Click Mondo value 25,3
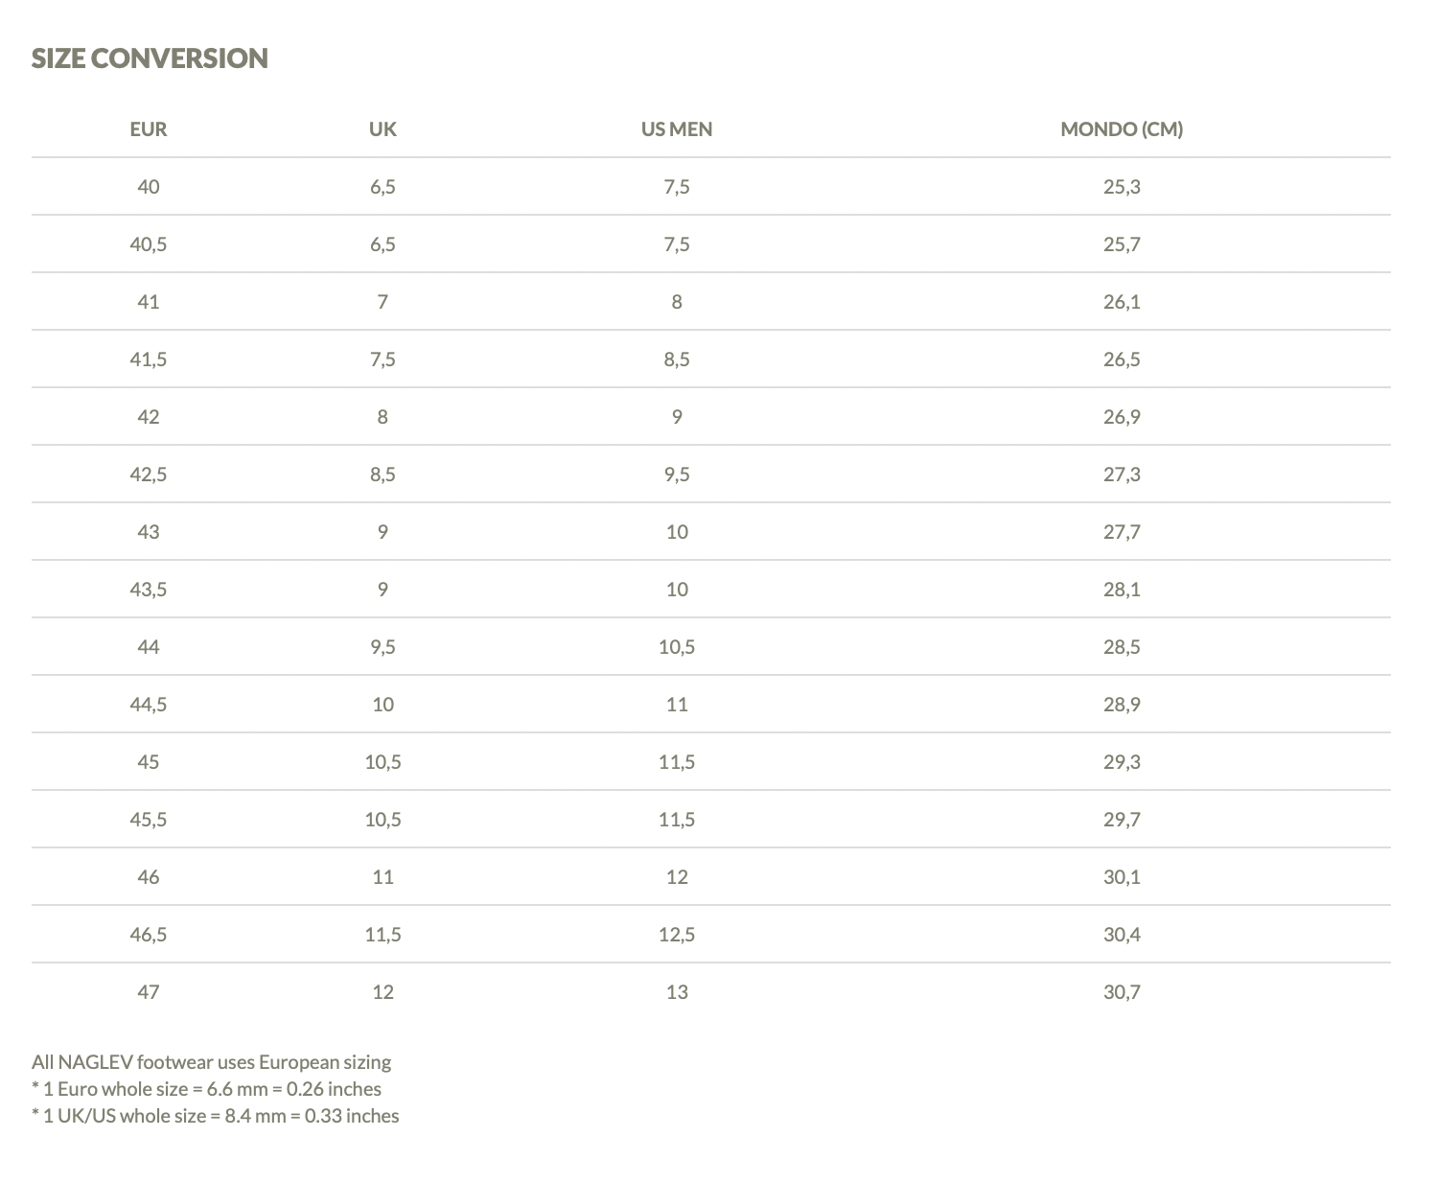 1122,186
